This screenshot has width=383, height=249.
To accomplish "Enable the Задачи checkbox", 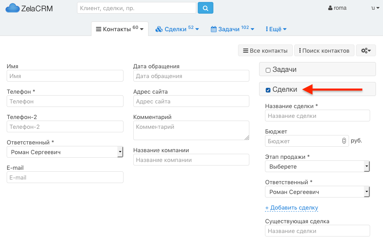I will click(268, 70).
